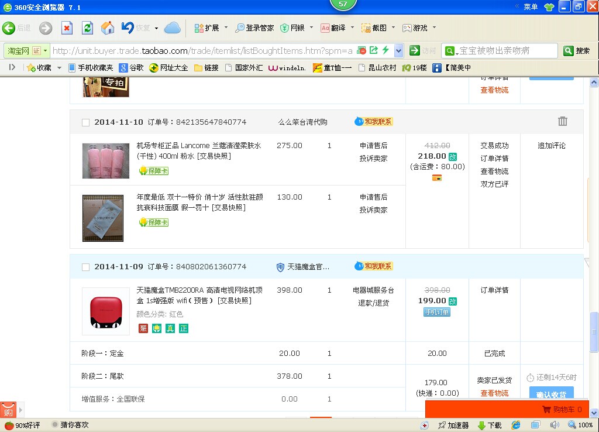Open the face mask product thumbnail
The height and width of the screenshot is (432, 599).
103,218
